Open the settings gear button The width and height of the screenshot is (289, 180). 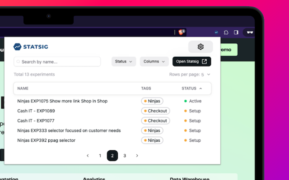pyautogui.click(x=200, y=47)
